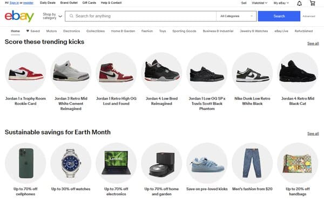Click 'Up to 30% off watches' text

[71, 189]
